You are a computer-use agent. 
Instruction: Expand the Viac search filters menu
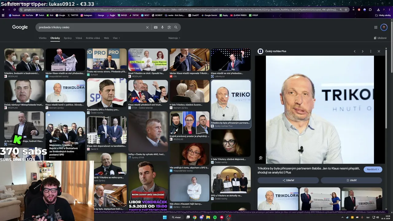click(x=116, y=38)
